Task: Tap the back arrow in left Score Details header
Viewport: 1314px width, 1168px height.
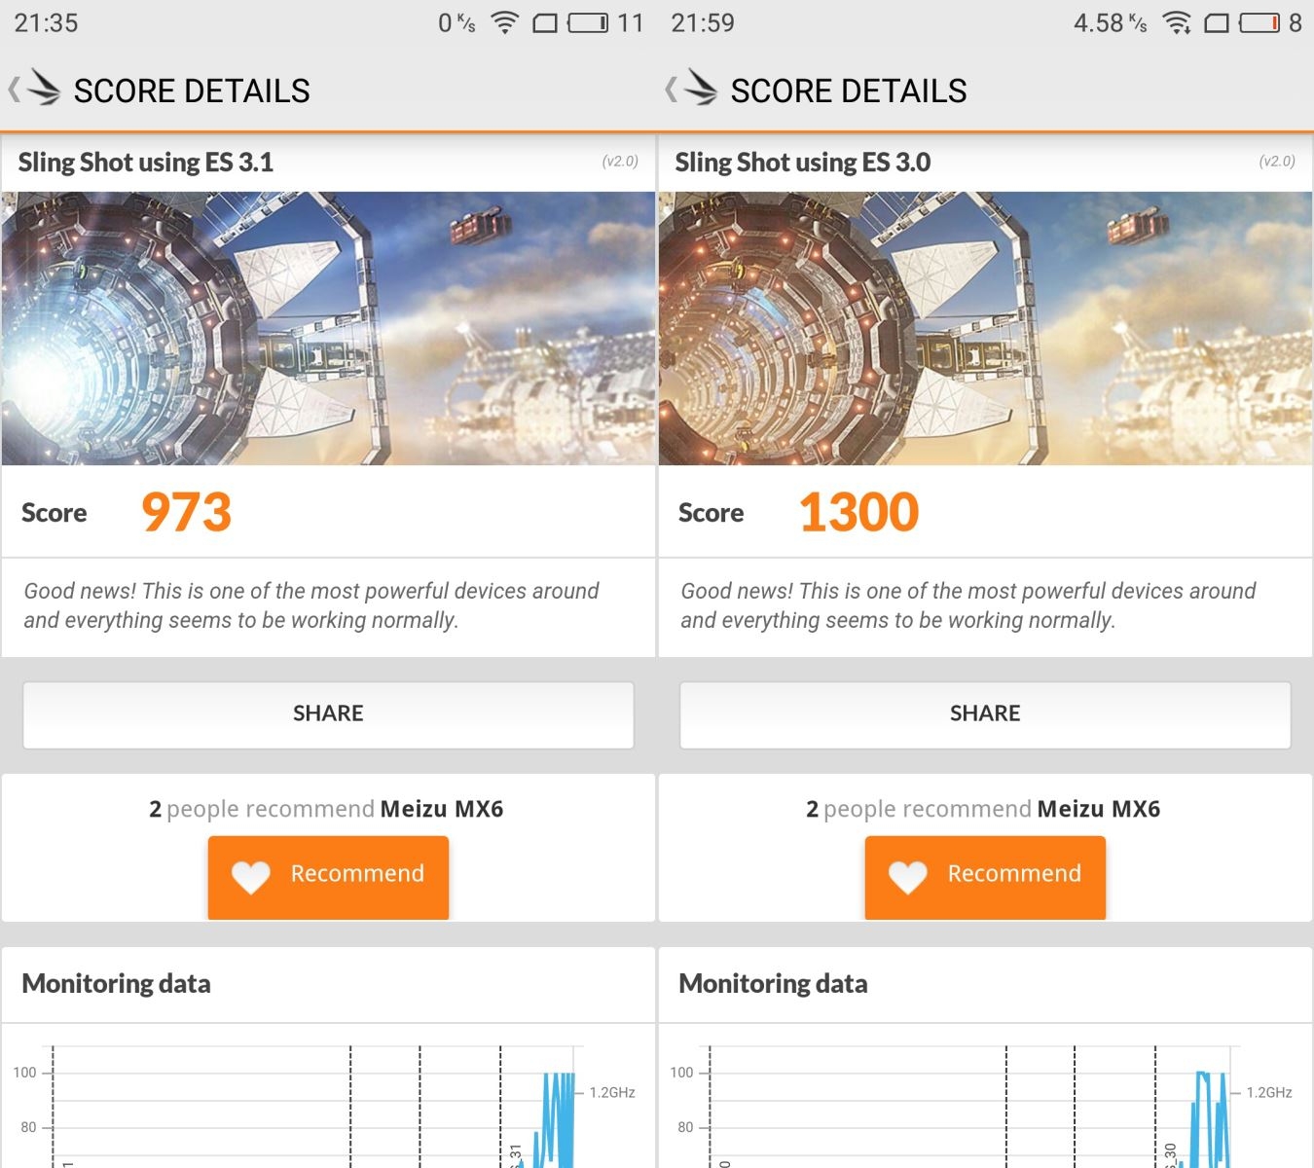Action: tap(14, 91)
